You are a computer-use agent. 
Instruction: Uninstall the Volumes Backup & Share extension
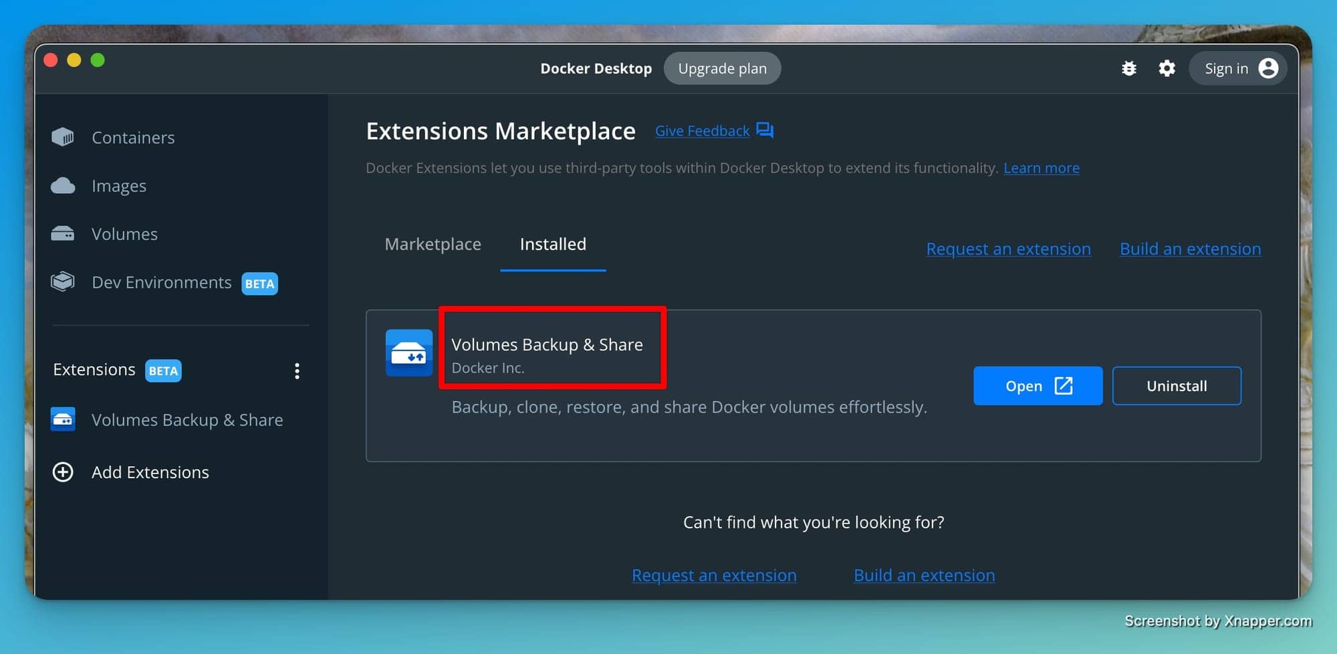(1177, 386)
